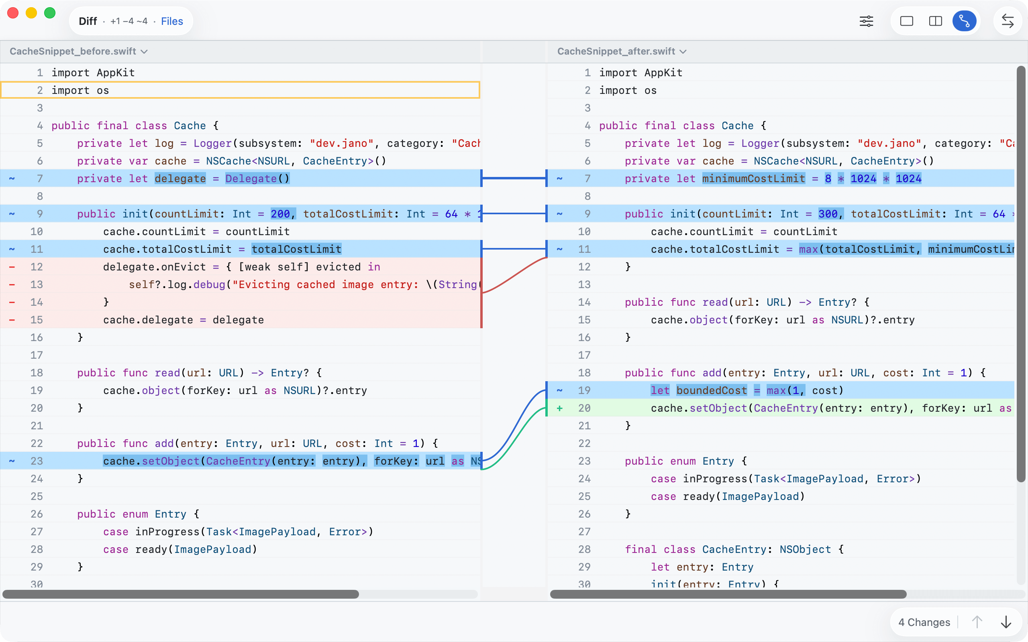Open the CacheSnippet_after.swift file dropdown
1028x642 pixels.
tap(622, 51)
